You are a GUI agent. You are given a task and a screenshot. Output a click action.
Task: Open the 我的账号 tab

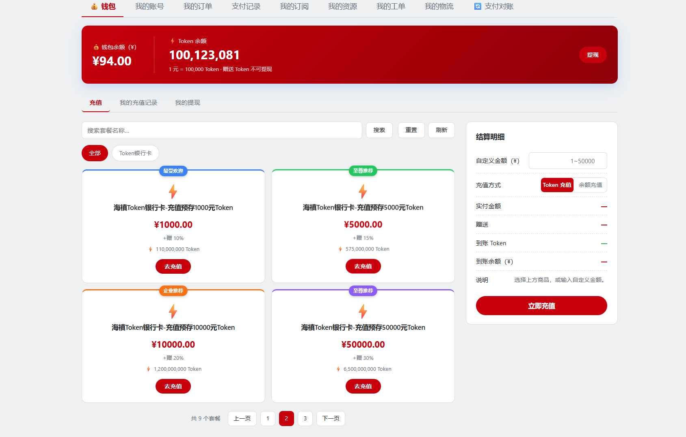149,6
